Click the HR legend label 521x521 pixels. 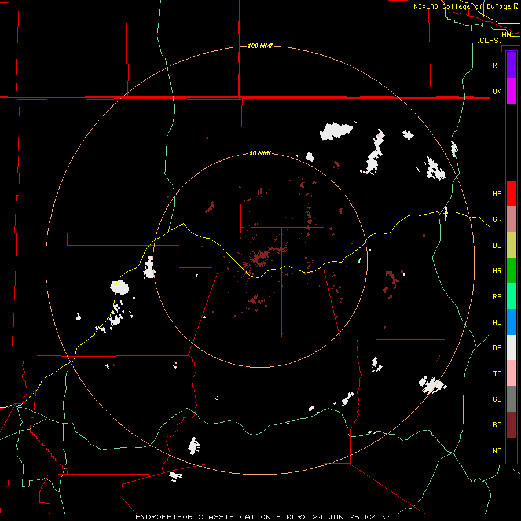[x=497, y=271]
